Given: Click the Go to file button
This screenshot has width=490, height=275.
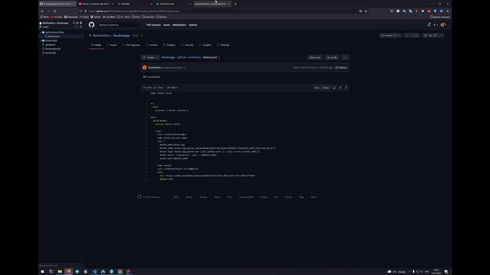Looking at the screenshot, I should (332, 57).
